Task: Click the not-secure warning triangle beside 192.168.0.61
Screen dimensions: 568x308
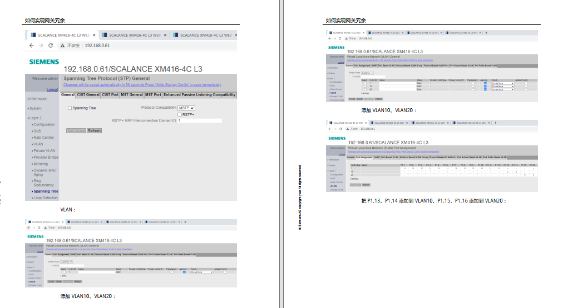Action: [62, 46]
